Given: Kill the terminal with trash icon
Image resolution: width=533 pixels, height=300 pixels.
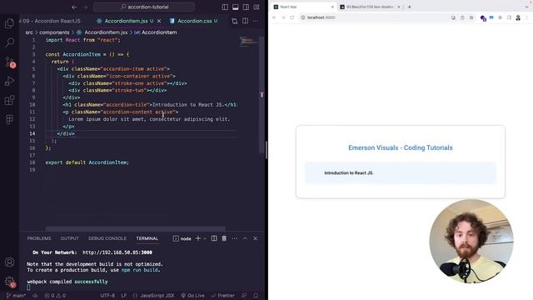Looking at the screenshot, I should [224, 238].
